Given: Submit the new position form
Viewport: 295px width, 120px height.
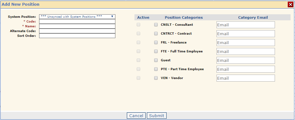Looking at the screenshot, I should point(156,116).
